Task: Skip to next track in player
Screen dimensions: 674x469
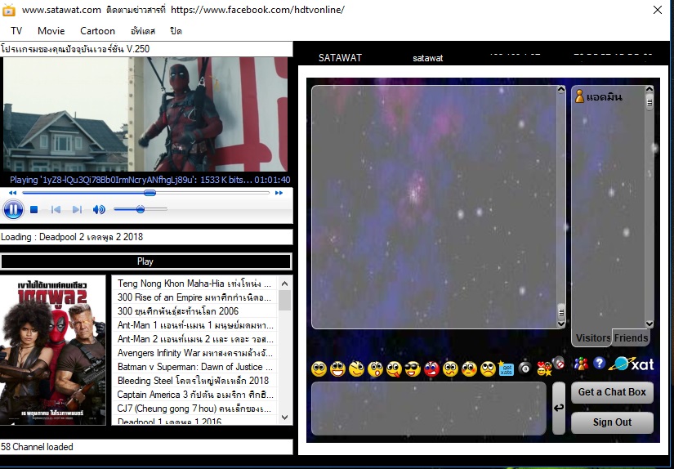Action: pos(77,210)
